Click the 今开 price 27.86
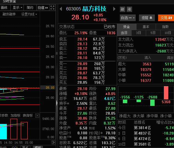This screenshot has height=148, width=174. click(82, 113)
